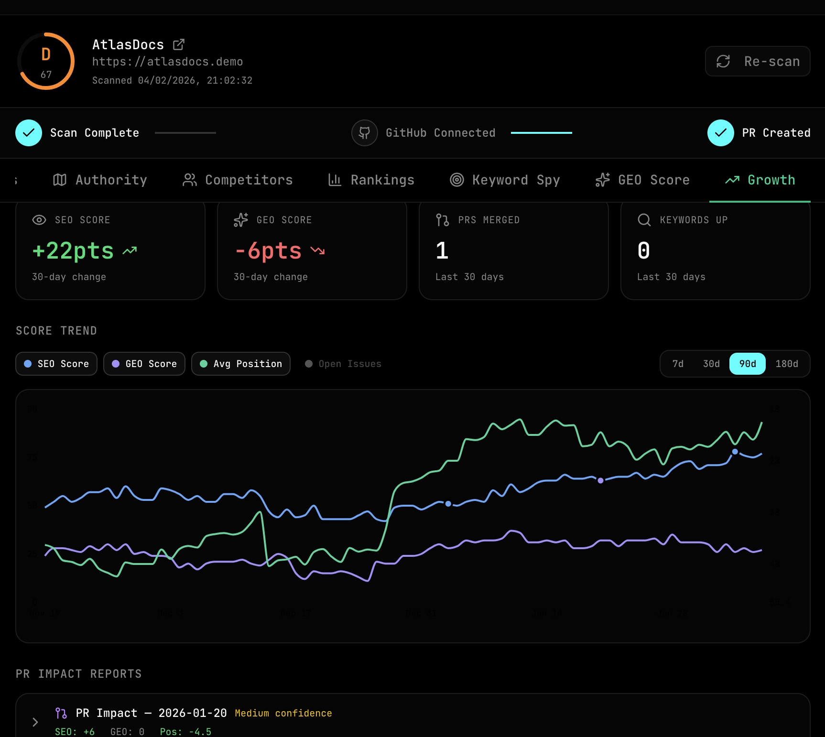The width and height of the screenshot is (825, 737).
Task: Toggle off the GEO Score legend chip
Action: 144,364
